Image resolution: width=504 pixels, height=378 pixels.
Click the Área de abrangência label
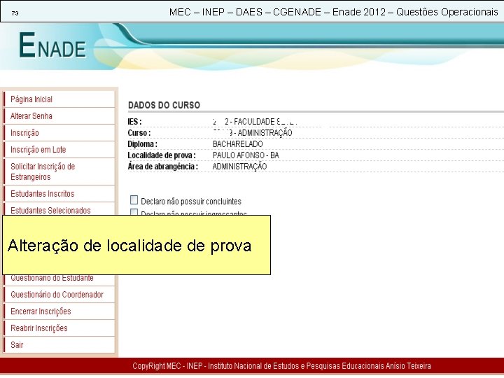162,167
